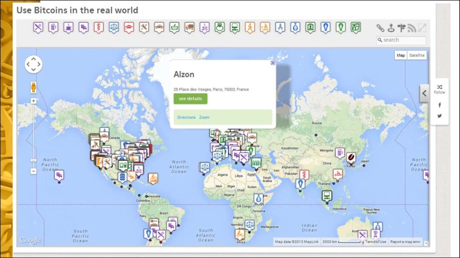
Task: Click the orange marker in the Caribbean
Action: tap(153, 178)
